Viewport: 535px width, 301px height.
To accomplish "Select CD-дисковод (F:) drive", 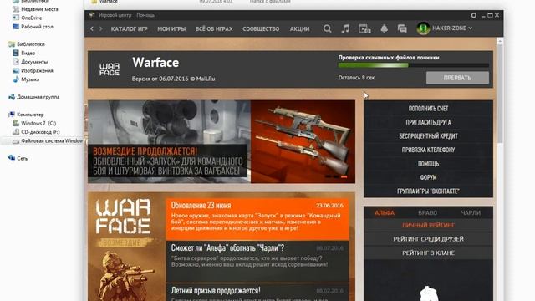I will 40,132.
